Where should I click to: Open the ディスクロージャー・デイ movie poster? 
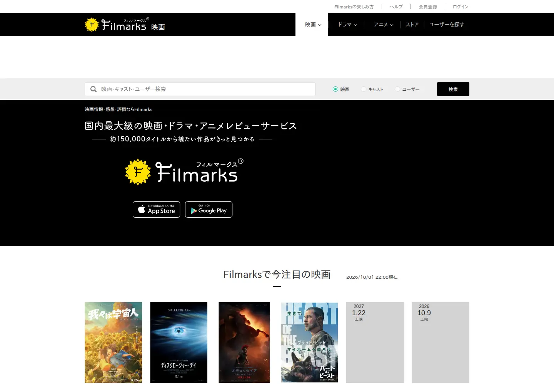pyautogui.click(x=179, y=343)
